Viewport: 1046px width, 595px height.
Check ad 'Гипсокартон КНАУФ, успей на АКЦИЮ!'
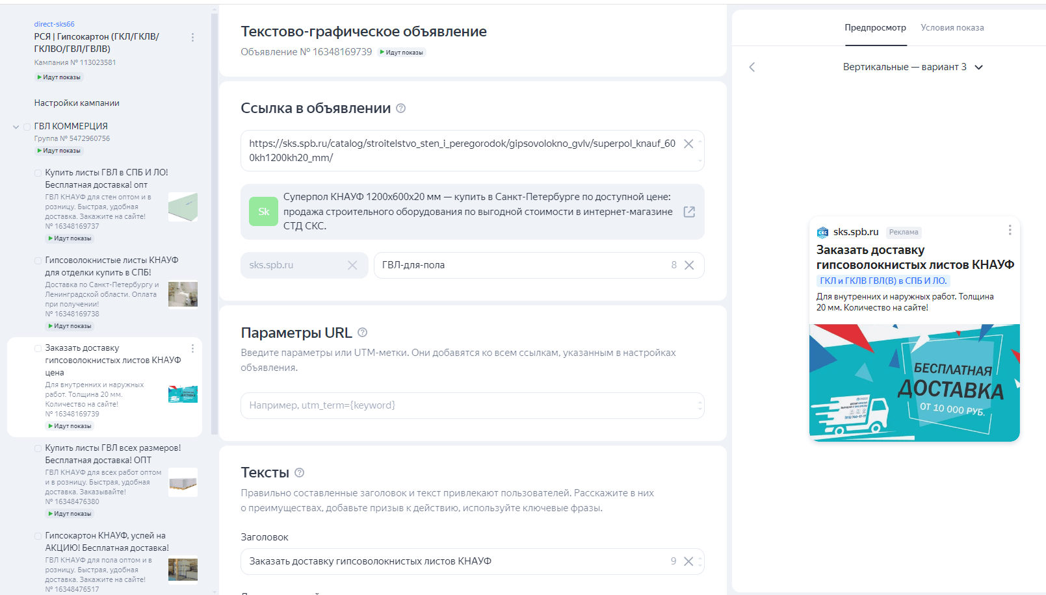(x=38, y=537)
